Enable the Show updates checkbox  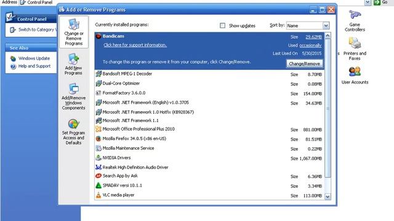tap(222, 26)
